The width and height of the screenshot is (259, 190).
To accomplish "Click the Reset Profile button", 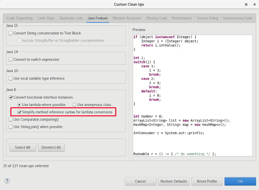I will [x=207, y=181].
